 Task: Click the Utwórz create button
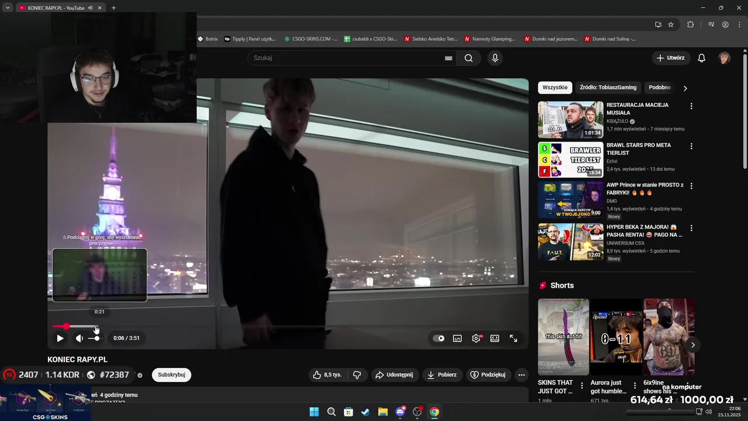pos(671,58)
